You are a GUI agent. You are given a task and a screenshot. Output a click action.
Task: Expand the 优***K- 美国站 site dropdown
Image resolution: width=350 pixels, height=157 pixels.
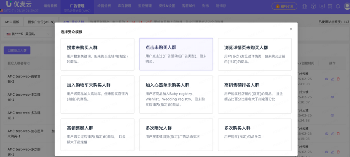click(28, 34)
